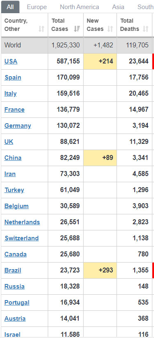The height and width of the screenshot is (338, 154).
Task: Open the Germany country page
Action: click(x=18, y=126)
